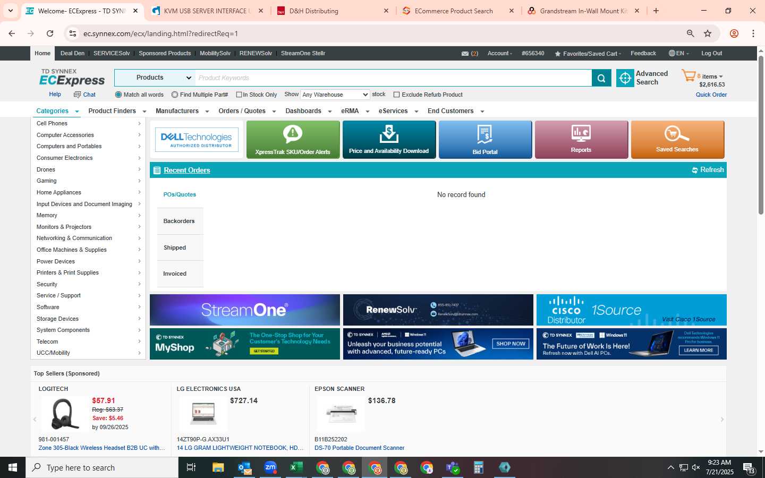The image size is (765, 478).
Task: Select Match all words radio button
Action: [x=118, y=95]
